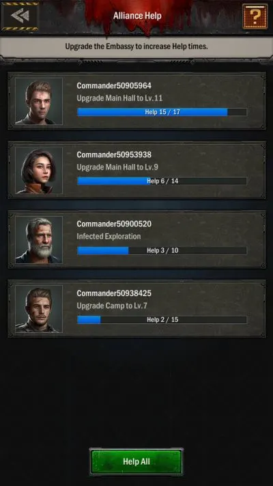Click the Help 2 / 15 progress bar
The width and height of the screenshot is (273, 486).
coord(162,320)
